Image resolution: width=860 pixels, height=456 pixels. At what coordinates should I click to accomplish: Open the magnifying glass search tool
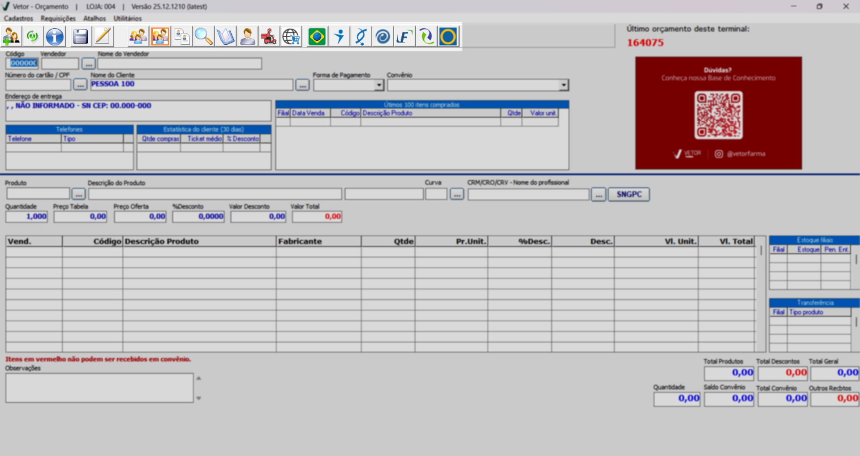pos(203,37)
